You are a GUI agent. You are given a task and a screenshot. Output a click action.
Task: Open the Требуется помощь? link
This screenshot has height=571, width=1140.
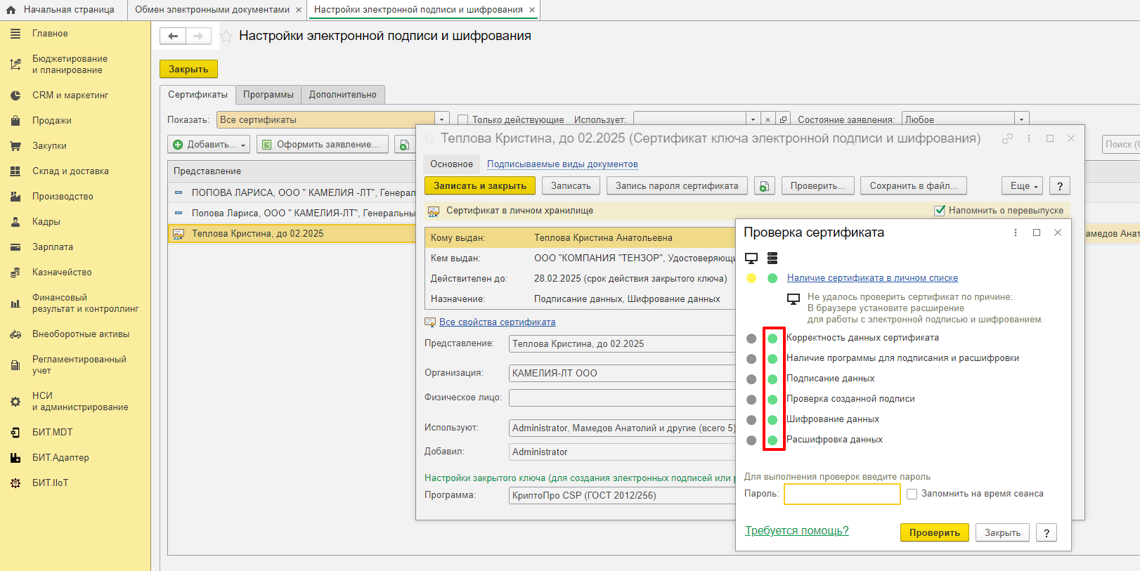pyautogui.click(x=796, y=531)
